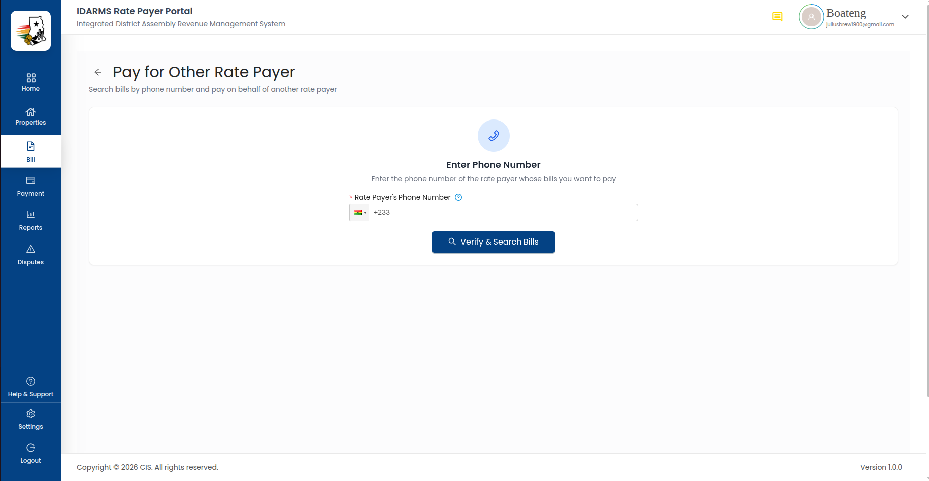Open the Reports section

[31, 221]
